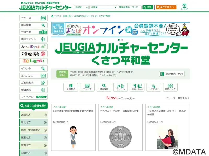Open news 【人気のため増設しました】初めての朗読
This screenshot has height=156, width=209.
click(x=166, y=113)
